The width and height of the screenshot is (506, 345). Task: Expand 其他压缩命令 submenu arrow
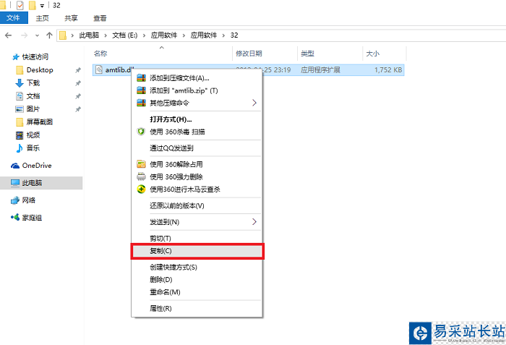click(254, 103)
